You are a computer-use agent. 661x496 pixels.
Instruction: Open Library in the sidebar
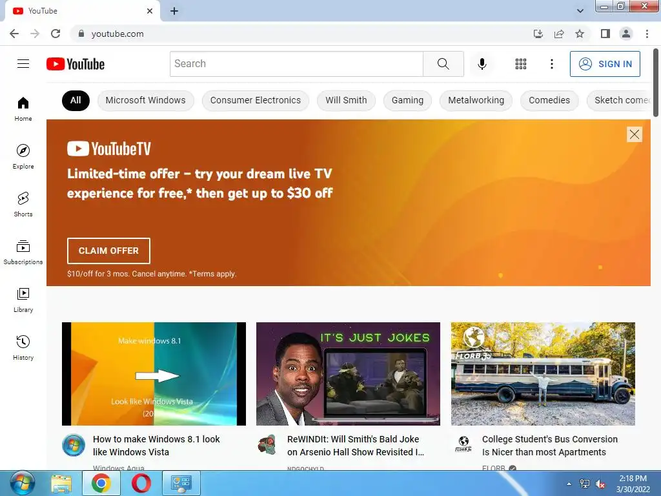[23, 300]
